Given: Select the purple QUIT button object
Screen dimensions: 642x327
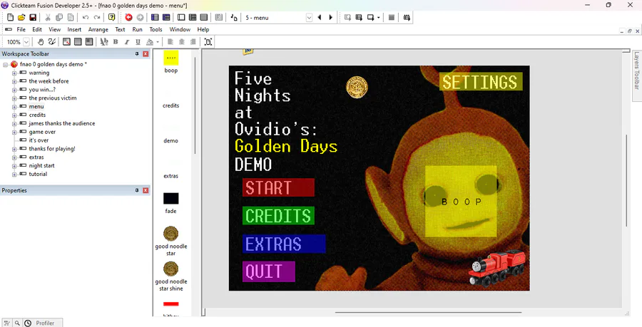Looking at the screenshot, I should click(269, 272).
